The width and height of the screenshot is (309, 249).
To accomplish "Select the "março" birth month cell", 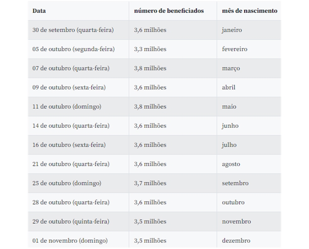I will [249, 68].
